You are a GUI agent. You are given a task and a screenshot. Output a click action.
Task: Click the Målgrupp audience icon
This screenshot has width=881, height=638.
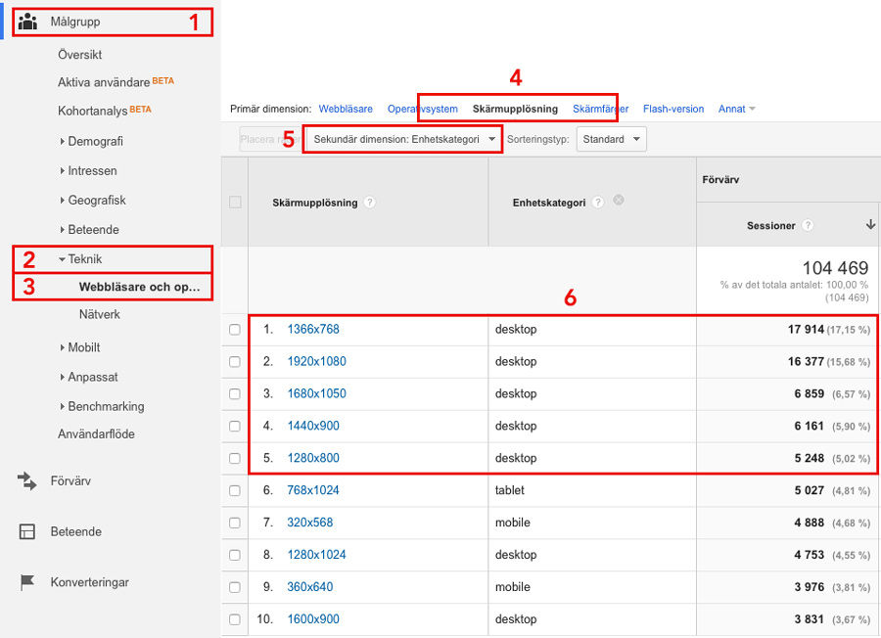tap(27, 22)
